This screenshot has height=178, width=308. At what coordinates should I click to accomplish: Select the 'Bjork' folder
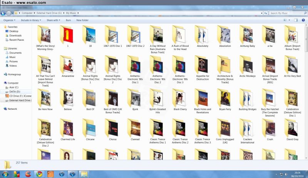click(135, 100)
